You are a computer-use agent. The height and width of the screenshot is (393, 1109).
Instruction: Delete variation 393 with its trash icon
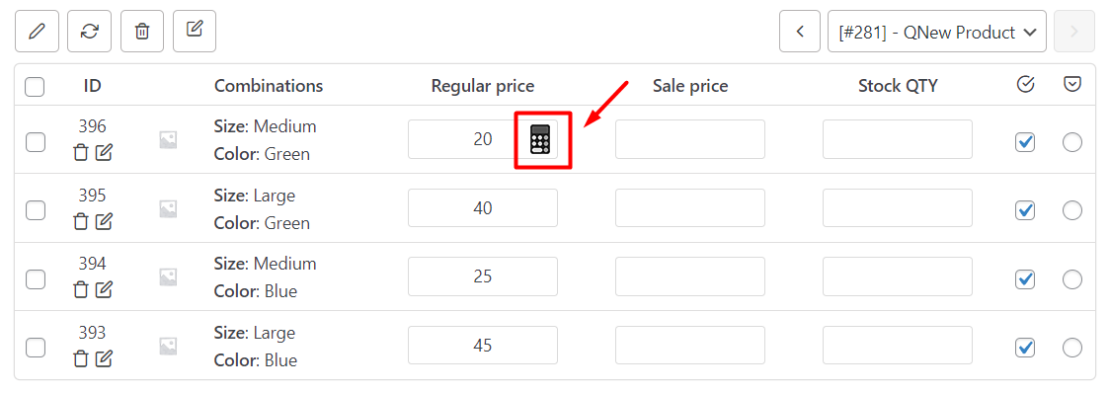pos(81,358)
